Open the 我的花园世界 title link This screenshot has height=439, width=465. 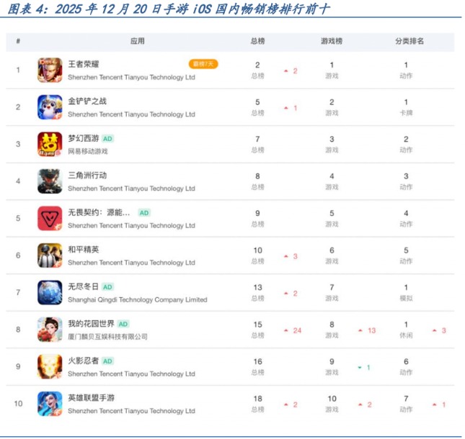click(x=91, y=324)
